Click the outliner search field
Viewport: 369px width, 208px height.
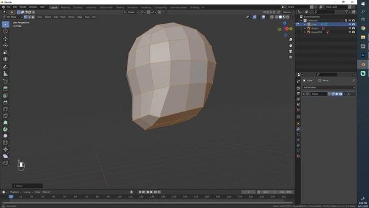[x=324, y=12]
